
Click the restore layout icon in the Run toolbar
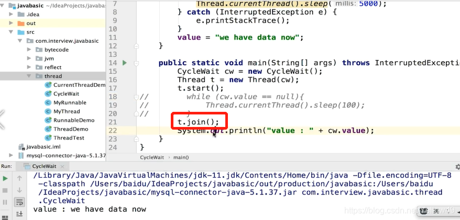click(x=5, y=217)
